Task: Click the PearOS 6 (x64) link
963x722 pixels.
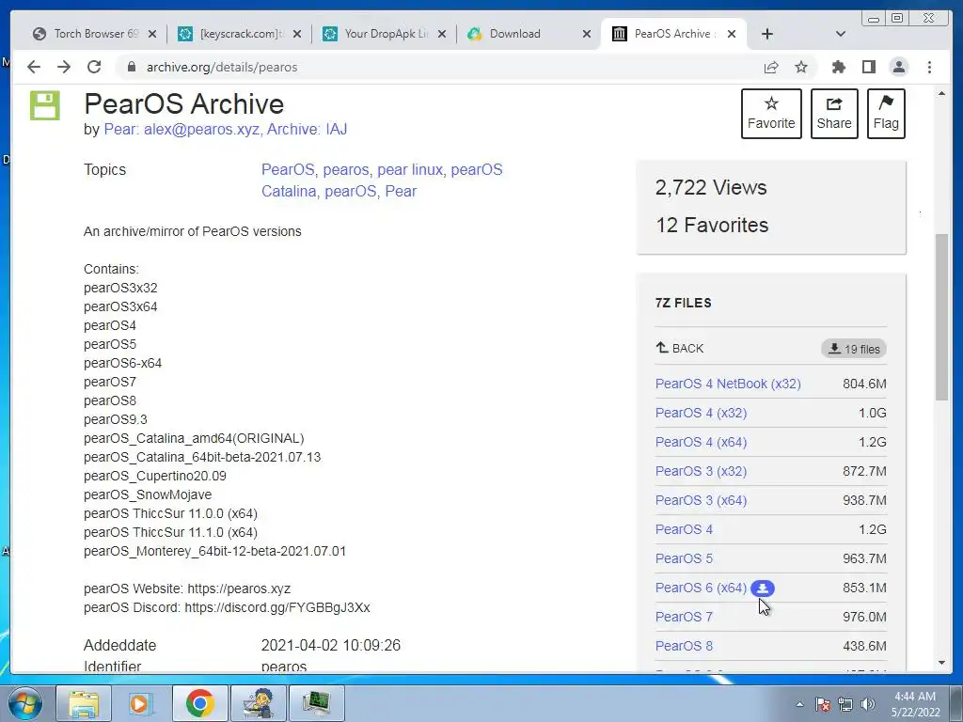Action: point(701,588)
